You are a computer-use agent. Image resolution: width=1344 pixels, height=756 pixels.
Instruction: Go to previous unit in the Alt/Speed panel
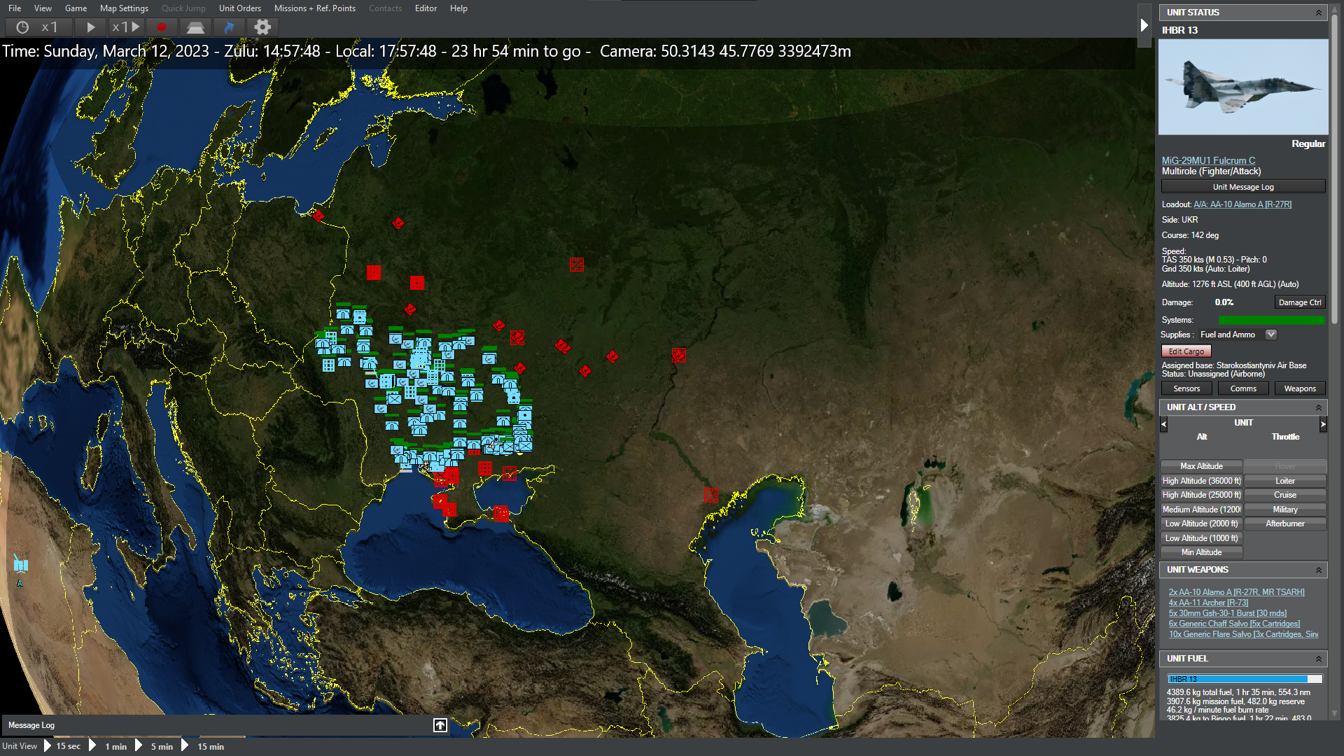1164,423
